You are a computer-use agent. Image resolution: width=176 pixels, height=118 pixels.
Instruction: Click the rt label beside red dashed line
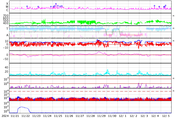coord(174,91)
